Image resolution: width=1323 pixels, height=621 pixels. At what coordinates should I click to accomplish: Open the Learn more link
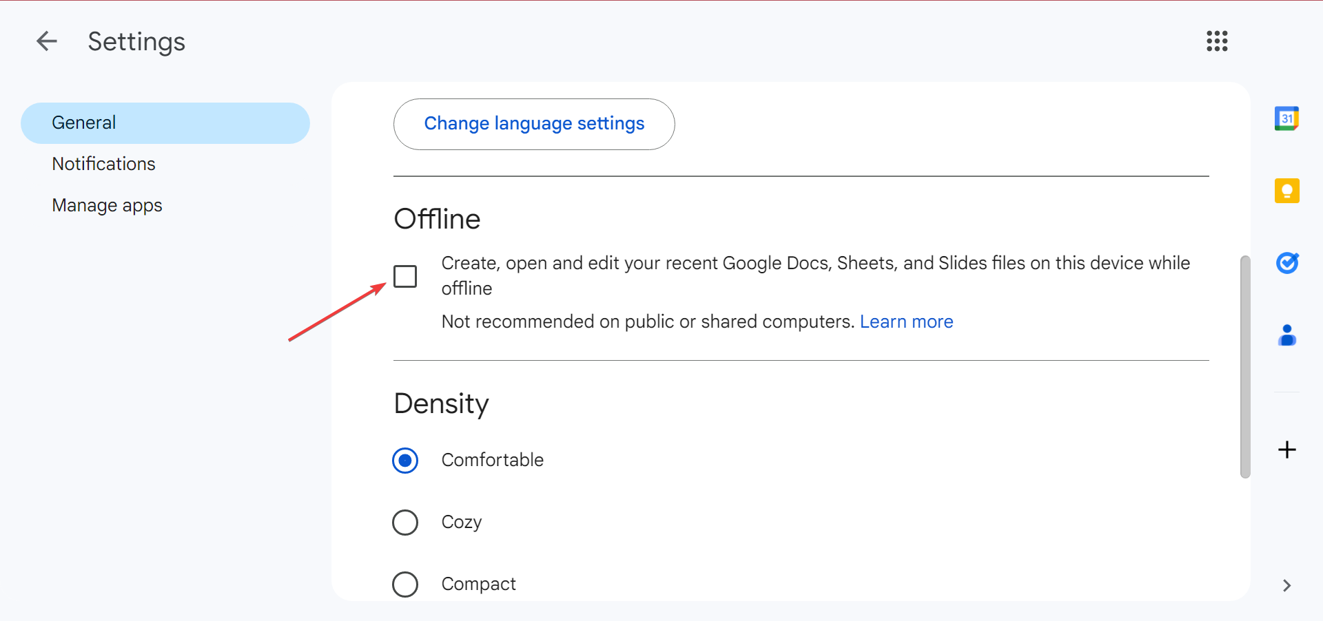click(x=906, y=322)
